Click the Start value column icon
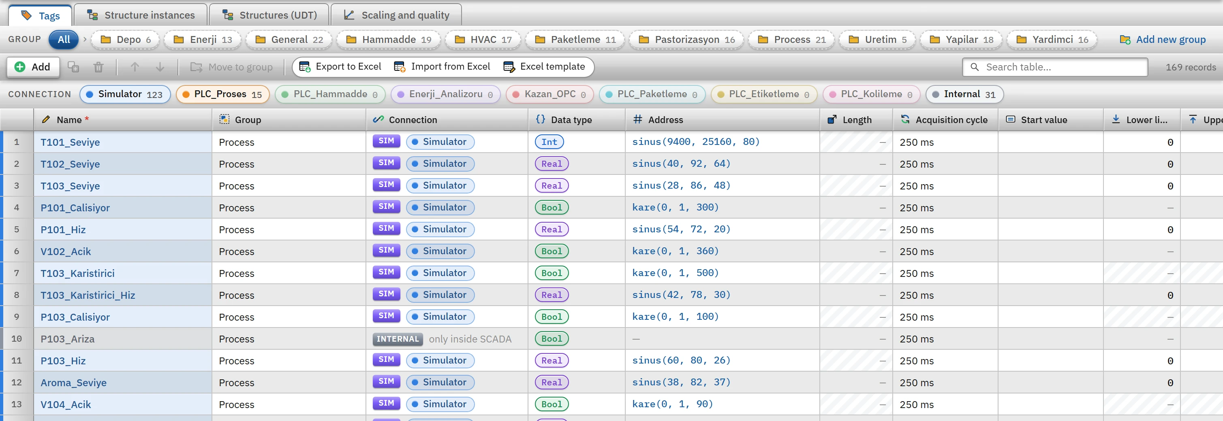The height and width of the screenshot is (421, 1223). coord(1011,119)
